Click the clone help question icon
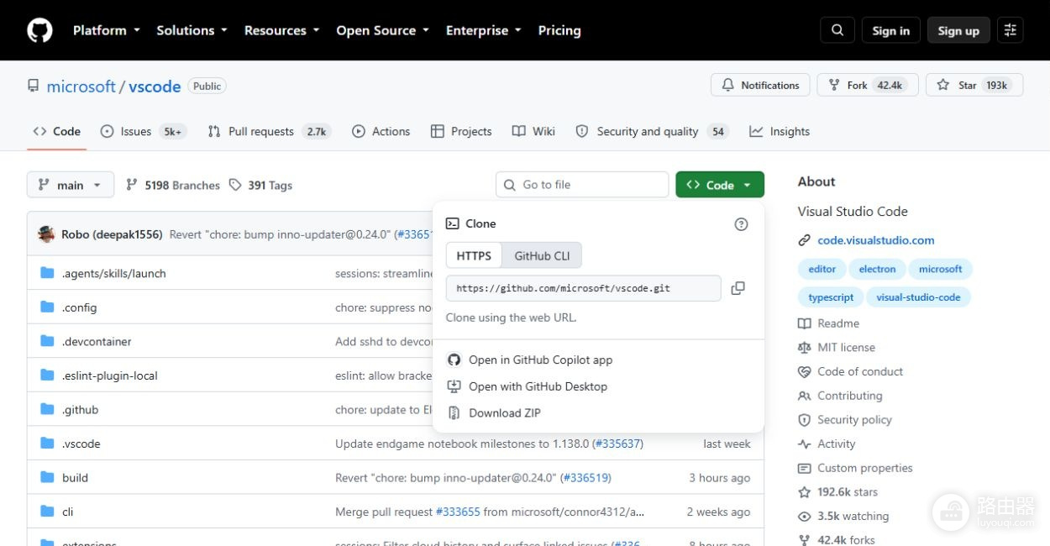 coord(741,224)
